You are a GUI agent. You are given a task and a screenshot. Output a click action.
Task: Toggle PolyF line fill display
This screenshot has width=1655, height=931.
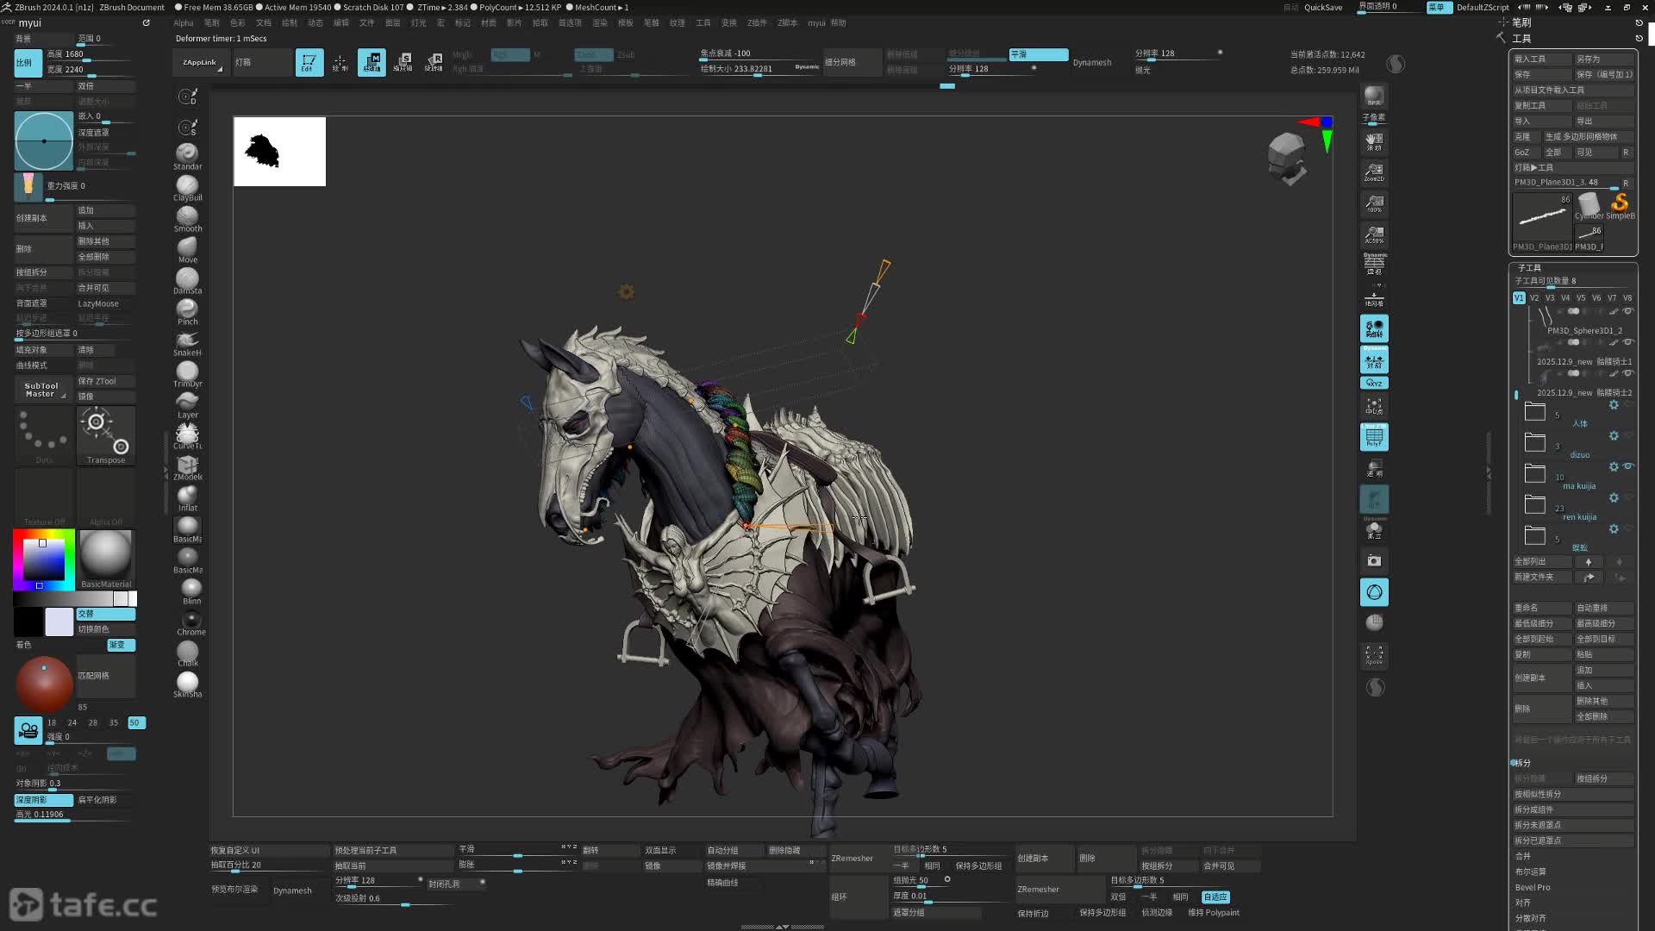[1374, 437]
